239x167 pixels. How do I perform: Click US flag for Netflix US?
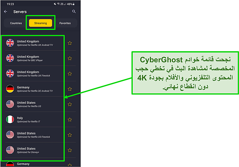(x=10, y=104)
